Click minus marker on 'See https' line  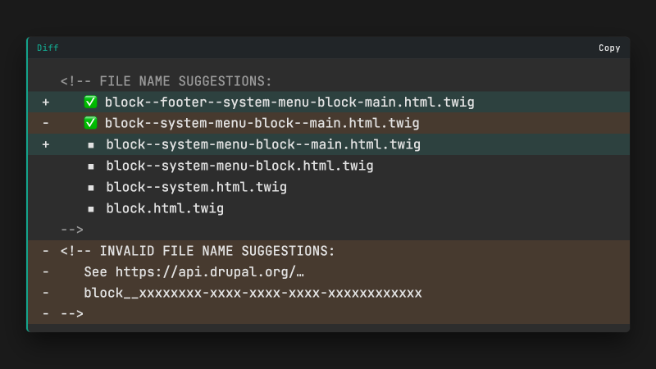[x=46, y=272]
